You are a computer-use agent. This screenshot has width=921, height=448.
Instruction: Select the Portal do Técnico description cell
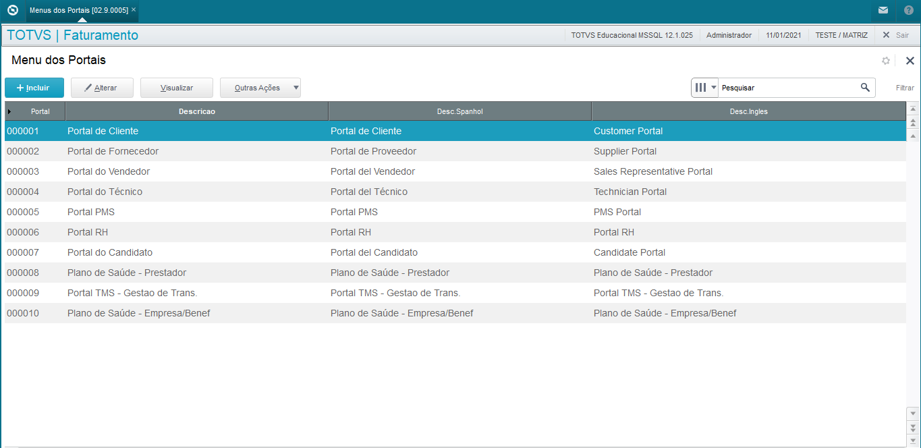[x=105, y=192]
